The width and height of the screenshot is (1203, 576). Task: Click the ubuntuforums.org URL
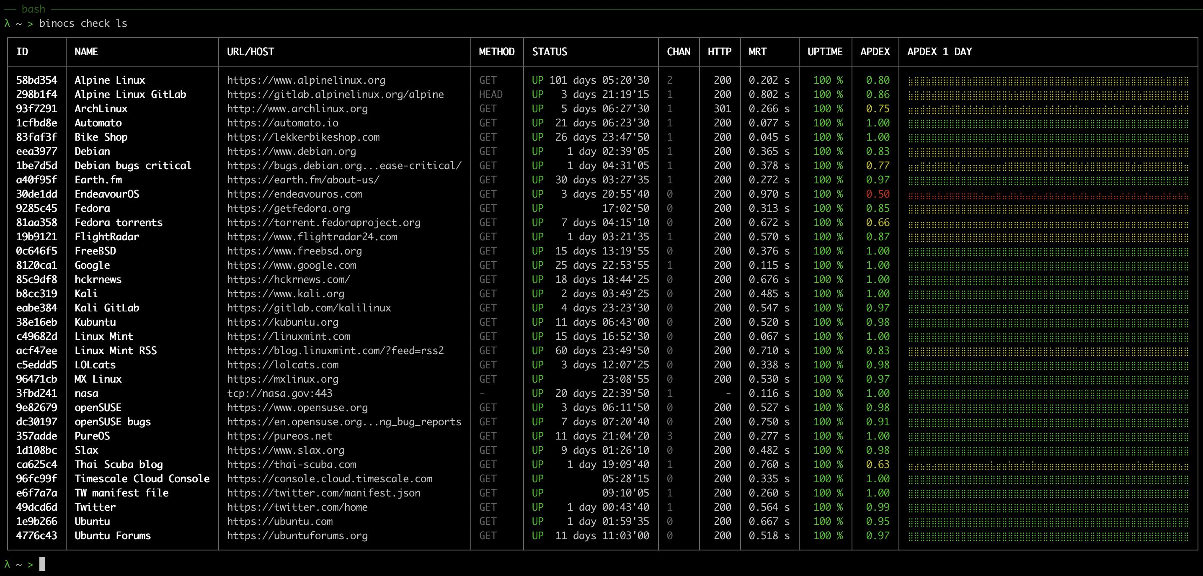click(x=297, y=536)
